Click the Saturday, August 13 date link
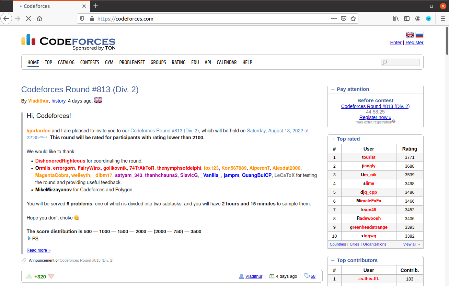449x286 pixels. coord(278,131)
